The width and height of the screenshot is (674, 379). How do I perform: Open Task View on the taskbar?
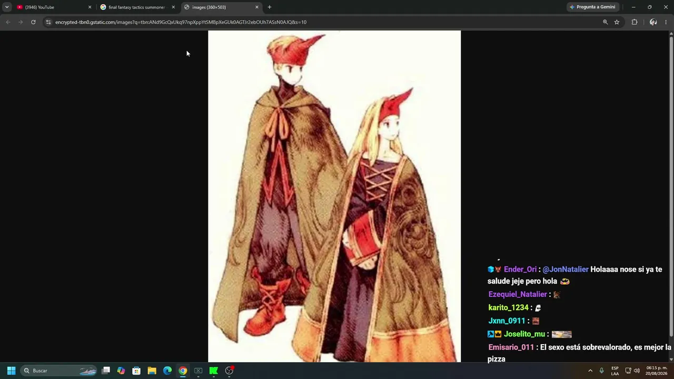click(106, 371)
